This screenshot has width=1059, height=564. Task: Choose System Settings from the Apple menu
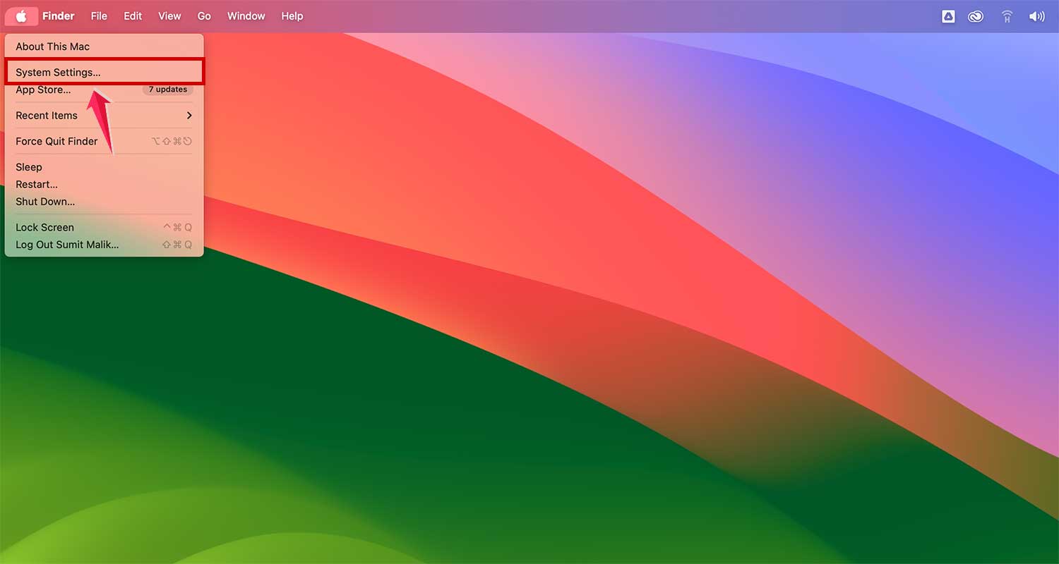(x=58, y=73)
